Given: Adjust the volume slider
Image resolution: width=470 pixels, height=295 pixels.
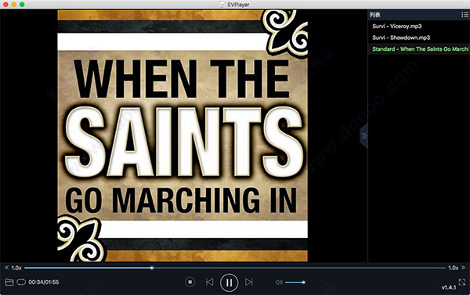Looking at the screenshot, I should [295, 282].
